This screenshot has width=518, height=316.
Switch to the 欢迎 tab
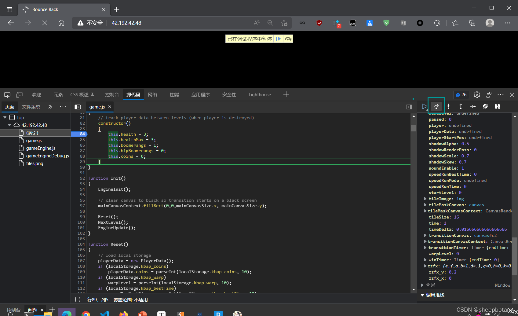(36, 95)
